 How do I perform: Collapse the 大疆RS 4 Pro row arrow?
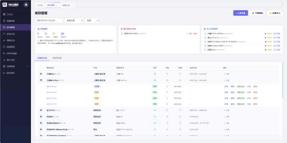coord(41,80)
